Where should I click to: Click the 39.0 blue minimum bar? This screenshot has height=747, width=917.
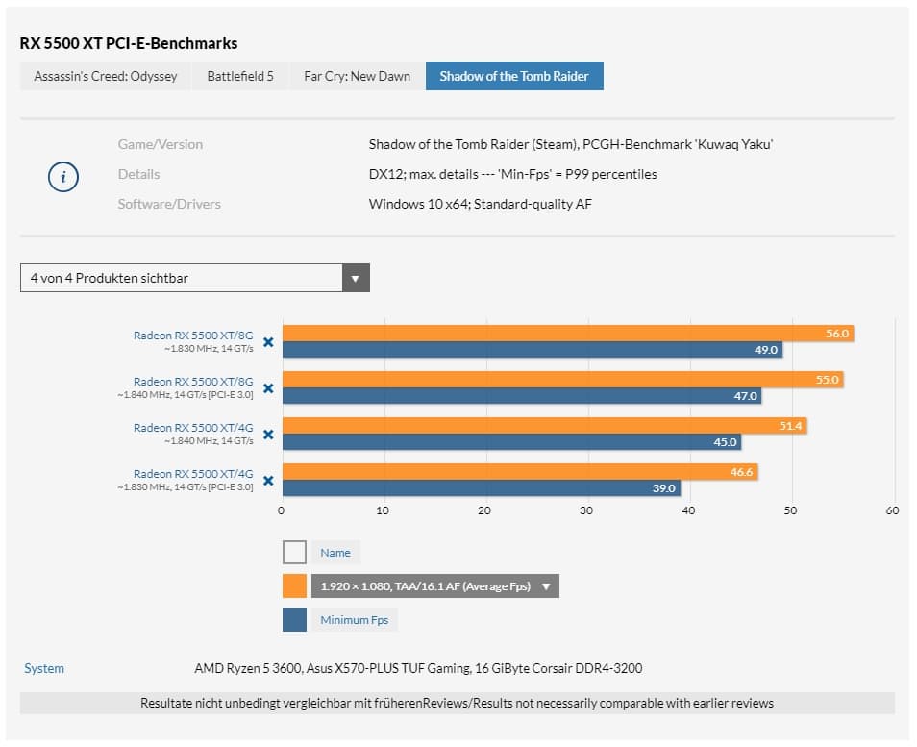coord(481,488)
